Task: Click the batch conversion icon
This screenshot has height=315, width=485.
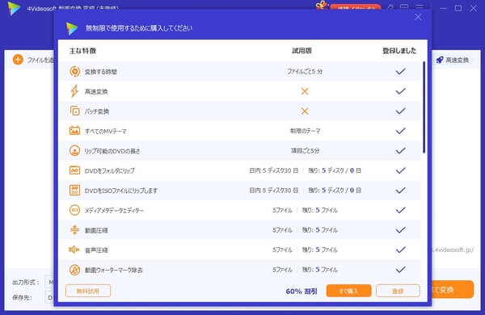Action: 74,111
